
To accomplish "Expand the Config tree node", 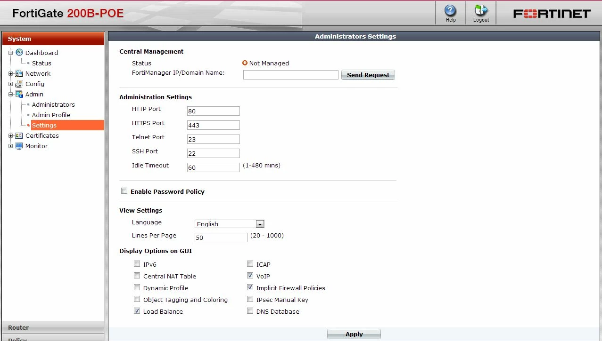I will click(x=11, y=84).
